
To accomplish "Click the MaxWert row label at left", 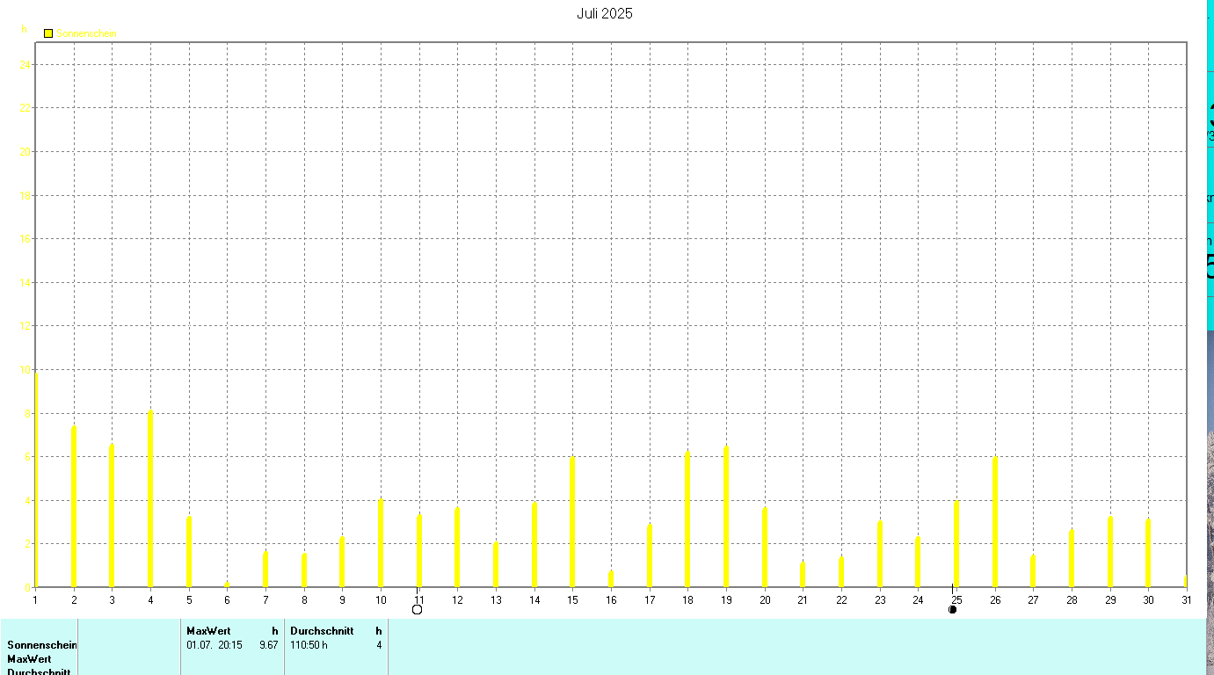I will point(29,659).
